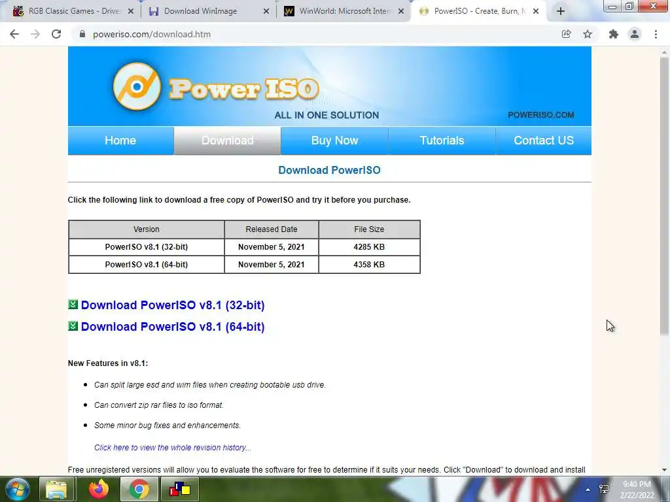
Task: Open the Extensions puzzle icon
Action: [614, 34]
